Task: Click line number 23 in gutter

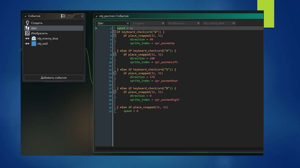Action: (110, 111)
